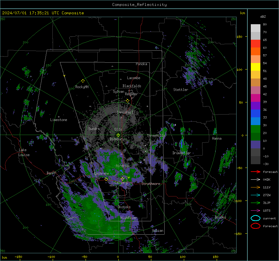Screen dimensions: 279x261
Task: Click the red forecast arrow in legend
Action: tap(255, 172)
